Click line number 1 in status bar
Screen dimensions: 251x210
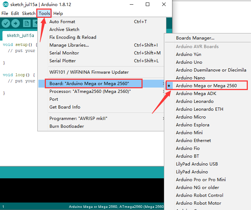(x=3, y=207)
